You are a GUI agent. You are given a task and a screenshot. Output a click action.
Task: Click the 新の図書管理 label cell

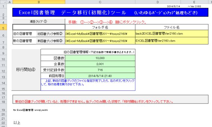tap(24, 41)
